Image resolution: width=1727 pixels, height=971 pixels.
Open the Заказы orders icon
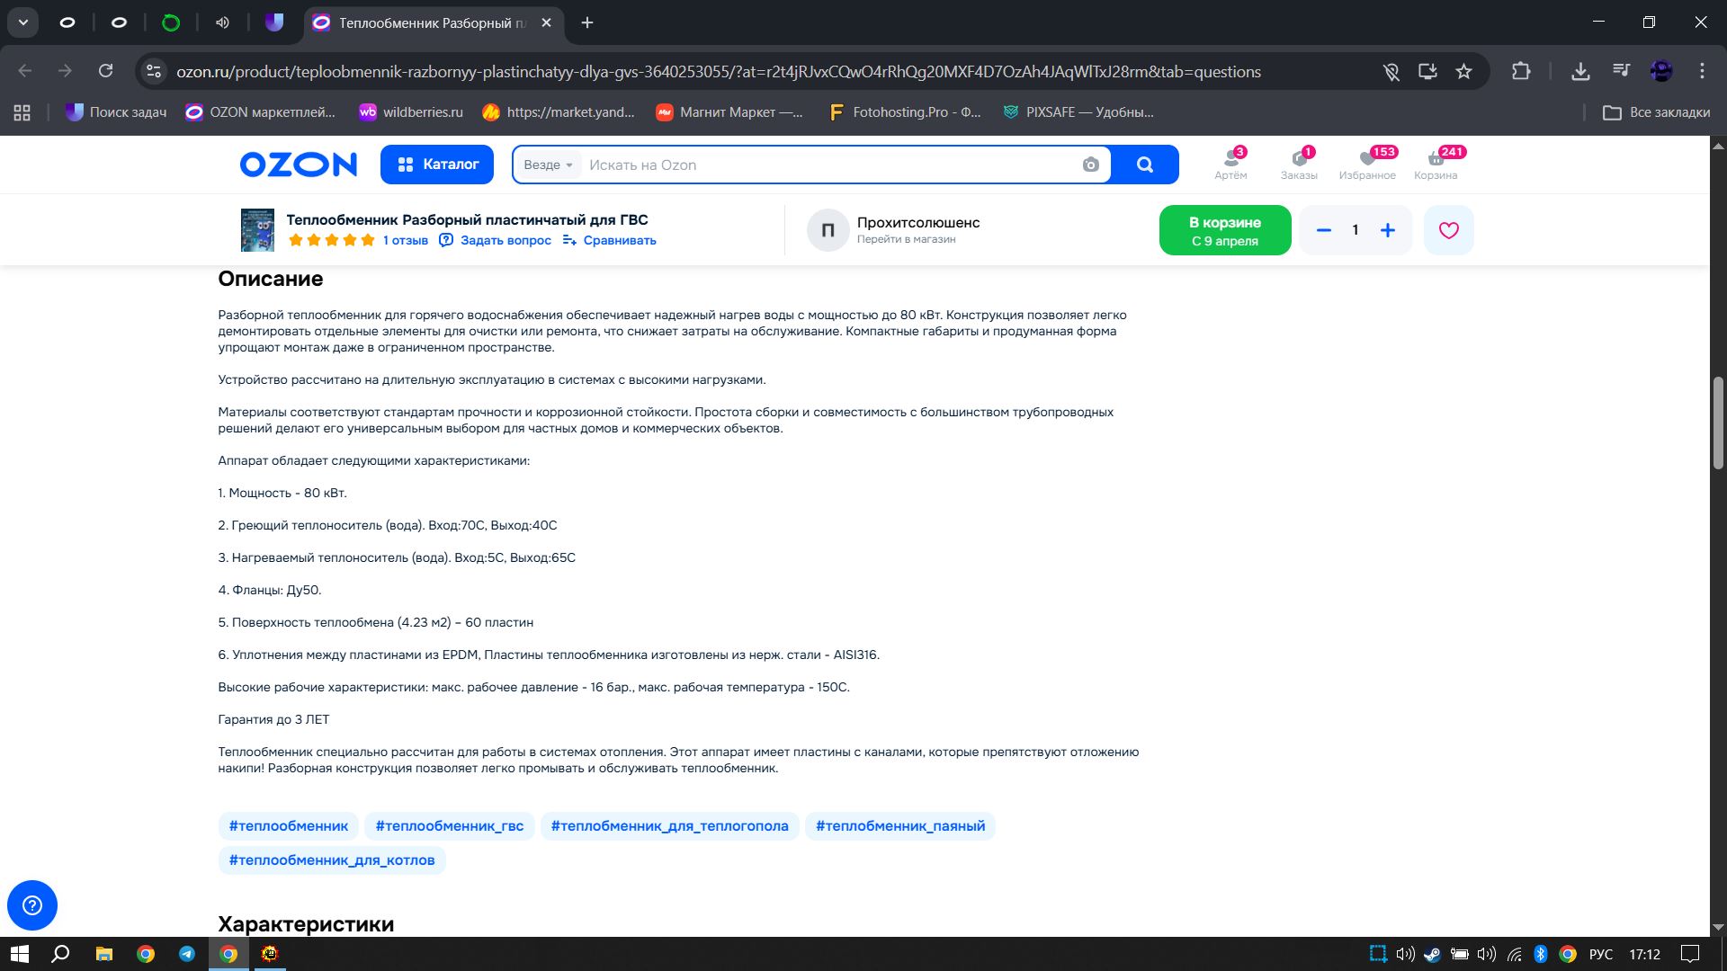1299,164
